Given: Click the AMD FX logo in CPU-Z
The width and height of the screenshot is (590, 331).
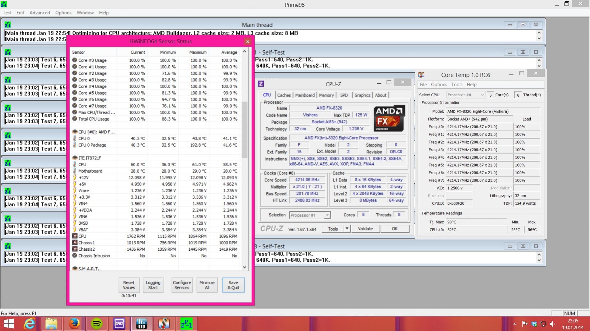Looking at the screenshot, I should [x=389, y=118].
